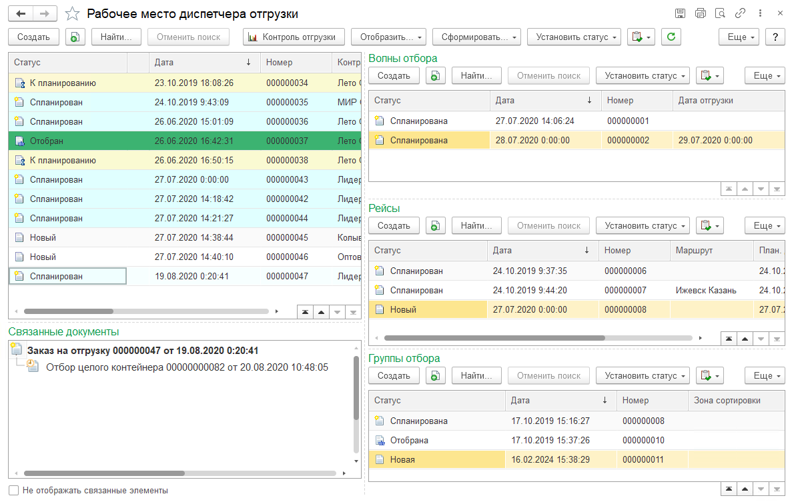Select trip row with route Ижевск Казань
798x504 pixels.
[576, 291]
